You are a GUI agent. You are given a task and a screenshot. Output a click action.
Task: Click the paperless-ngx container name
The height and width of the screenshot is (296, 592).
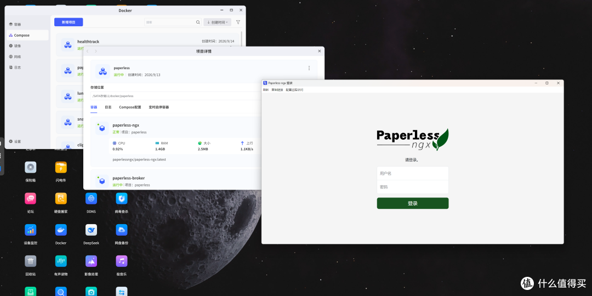click(126, 125)
